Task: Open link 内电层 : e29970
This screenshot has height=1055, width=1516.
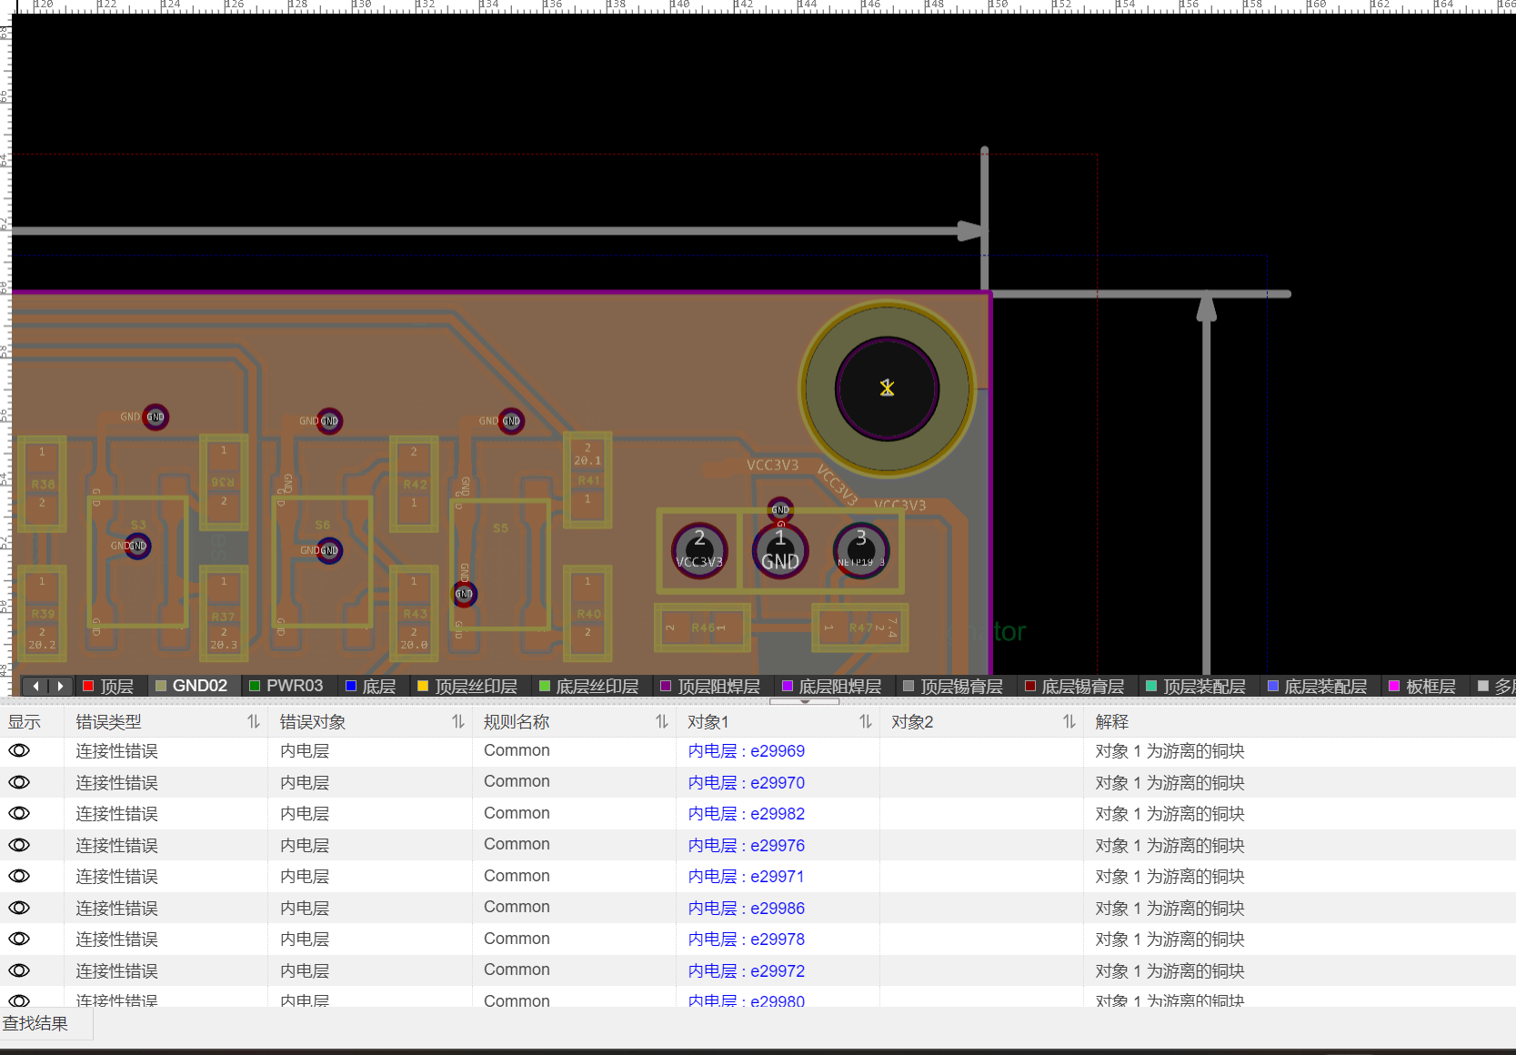Action: click(746, 783)
